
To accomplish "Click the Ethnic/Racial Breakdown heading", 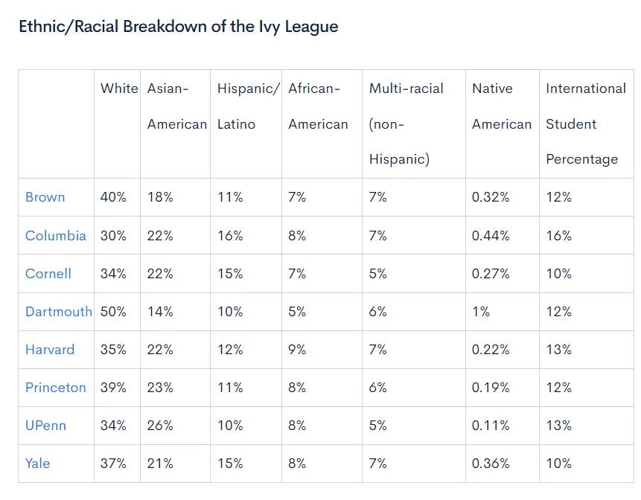I will pos(178,27).
